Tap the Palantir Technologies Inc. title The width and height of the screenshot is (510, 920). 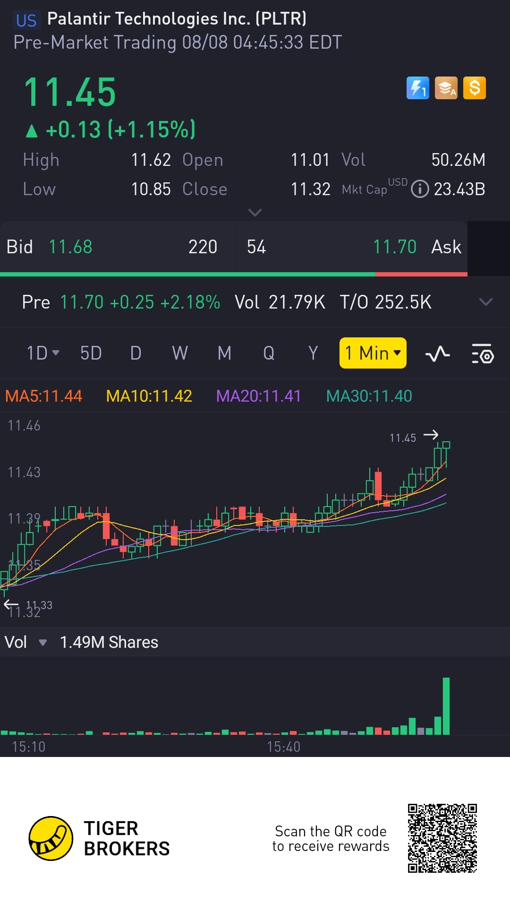pyautogui.click(x=177, y=19)
